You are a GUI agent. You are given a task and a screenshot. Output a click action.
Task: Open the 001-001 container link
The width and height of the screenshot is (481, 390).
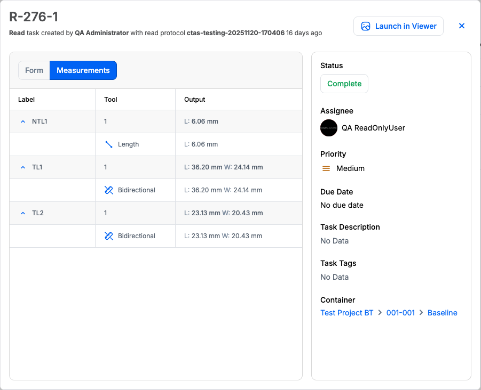click(x=400, y=313)
